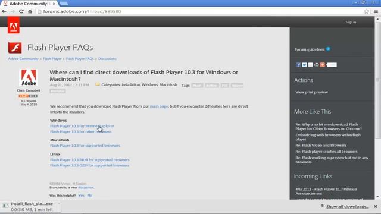Share the thread on Facebook
This screenshot has height=214, width=381.
[299, 65]
